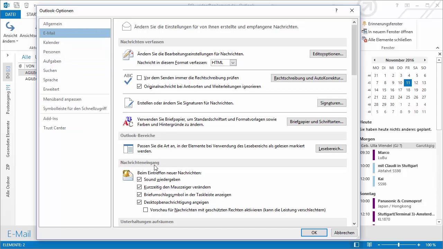Open the ZIP folder
This screenshot has height=249, width=443.
click(8, 167)
